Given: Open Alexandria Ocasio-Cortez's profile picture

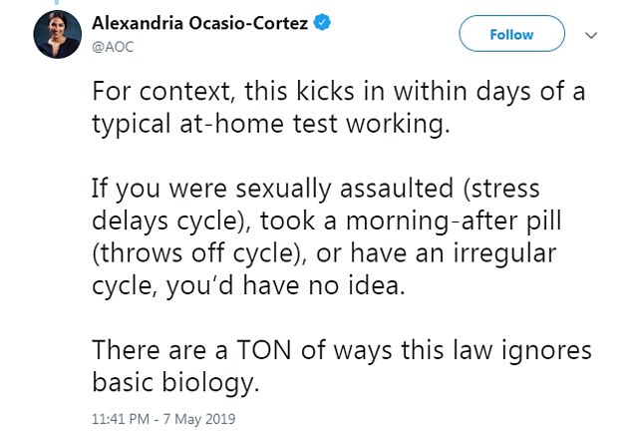Looking at the screenshot, I should pos(57,34).
